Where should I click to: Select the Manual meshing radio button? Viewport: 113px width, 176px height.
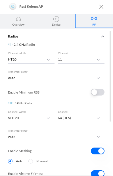31,161
